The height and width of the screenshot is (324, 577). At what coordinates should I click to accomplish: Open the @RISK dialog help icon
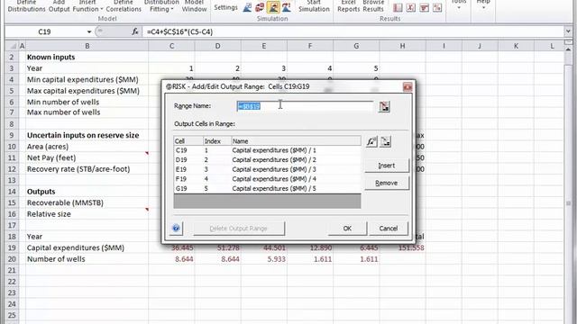(176, 228)
